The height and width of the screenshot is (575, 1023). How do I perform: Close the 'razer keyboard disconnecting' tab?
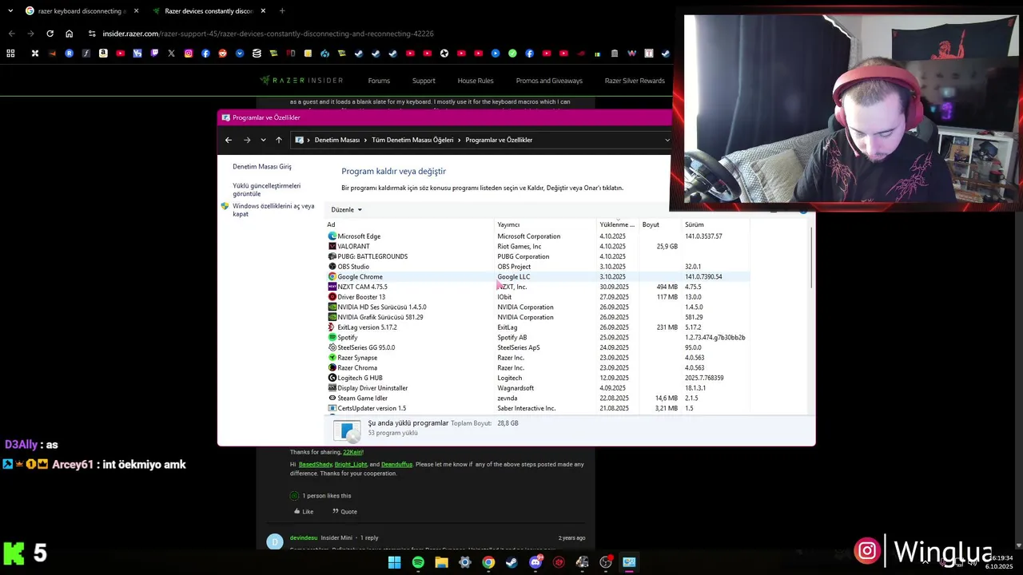point(136,11)
